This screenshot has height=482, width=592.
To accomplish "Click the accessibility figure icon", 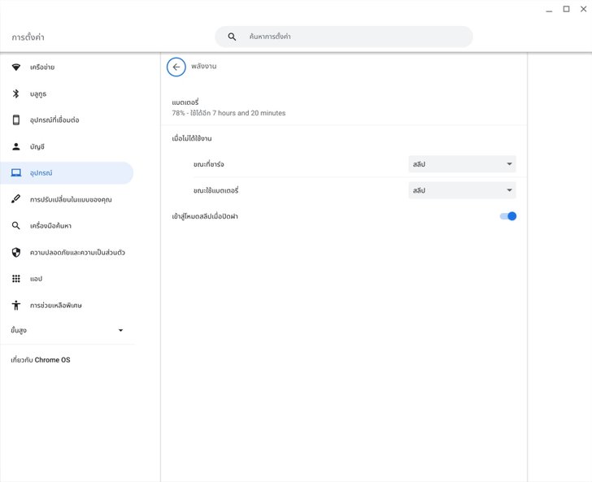I will click(x=16, y=305).
